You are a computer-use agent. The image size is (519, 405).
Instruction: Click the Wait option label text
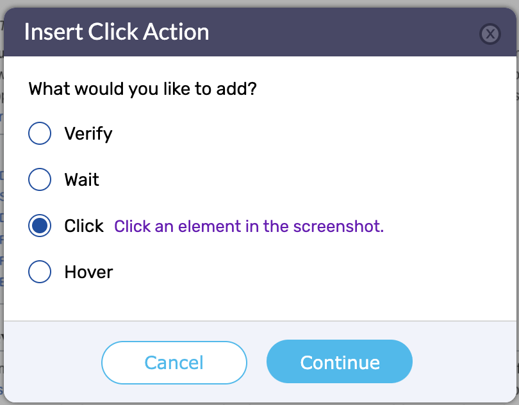(x=82, y=180)
